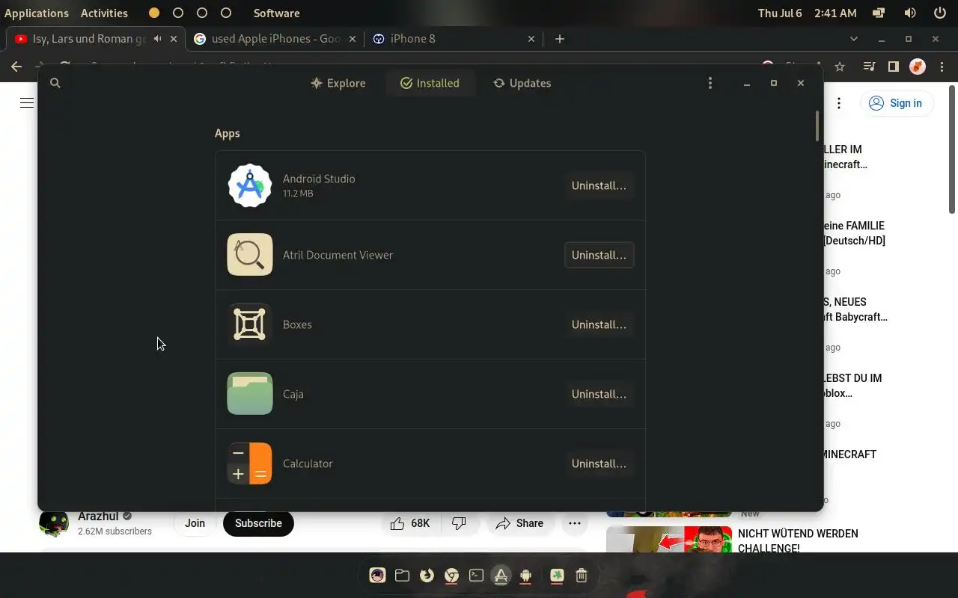958x598 pixels.
Task: Share the YouTube video
Action: tap(519, 523)
